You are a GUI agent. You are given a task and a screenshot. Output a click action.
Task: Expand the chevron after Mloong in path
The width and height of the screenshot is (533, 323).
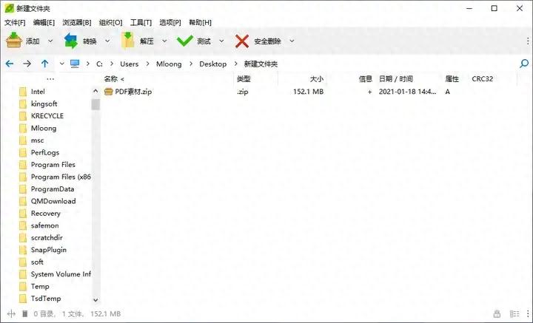click(191, 64)
